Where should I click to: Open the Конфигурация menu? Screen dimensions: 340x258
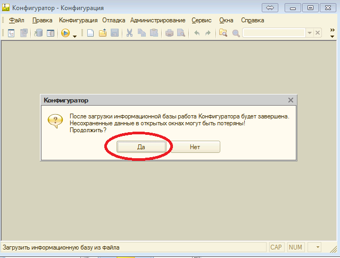click(78, 20)
